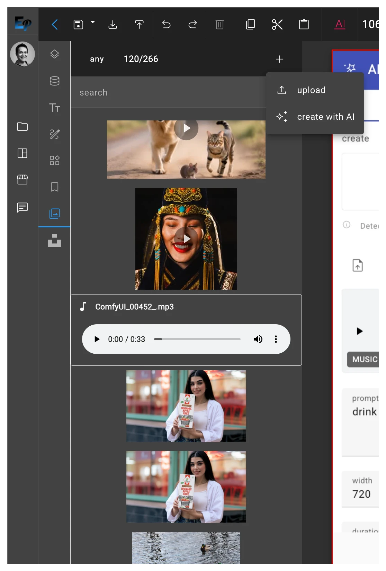Mute the audio player volume

(258, 339)
